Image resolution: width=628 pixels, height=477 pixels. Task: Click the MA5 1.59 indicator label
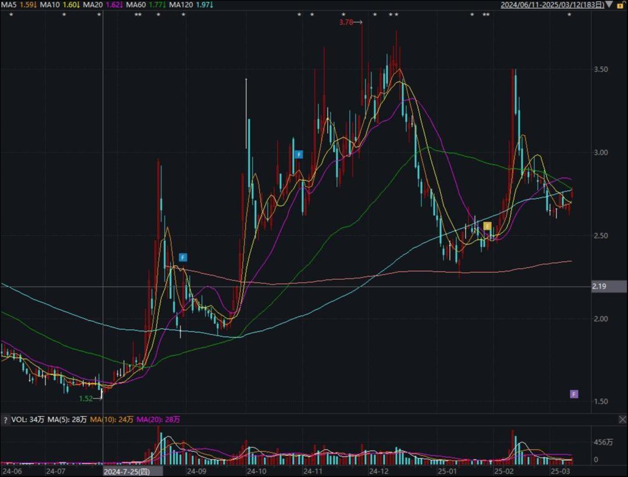click(x=19, y=5)
